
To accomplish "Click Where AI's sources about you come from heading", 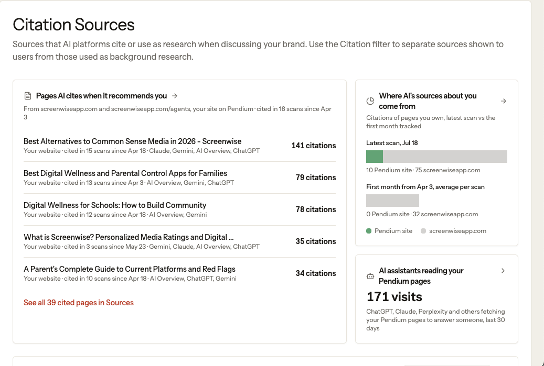I will tap(428, 101).
